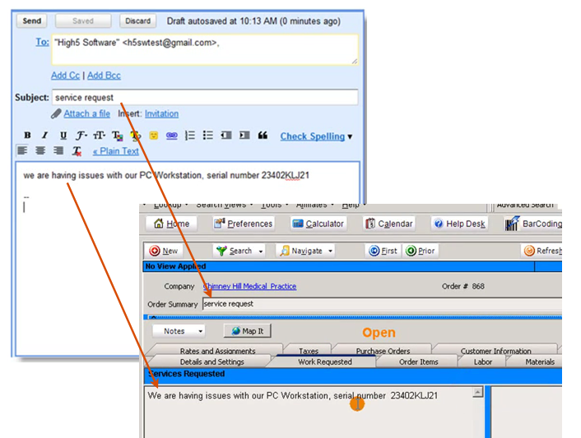Screen dimensions: 581x438
Task: Click the Order Summary field
Action: pos(383,304)
